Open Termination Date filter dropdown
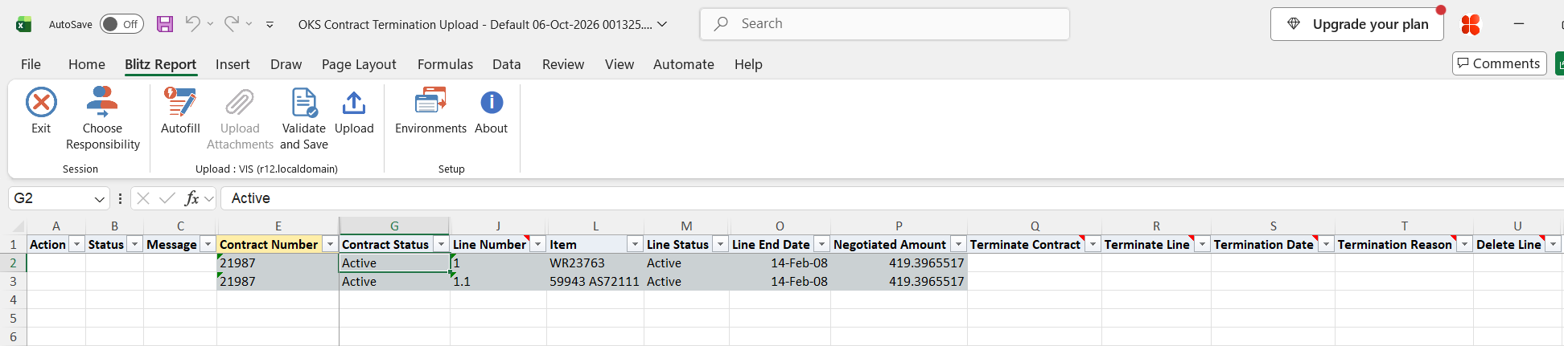This screenshot has height=346, width=1564. coord(1327,244)
